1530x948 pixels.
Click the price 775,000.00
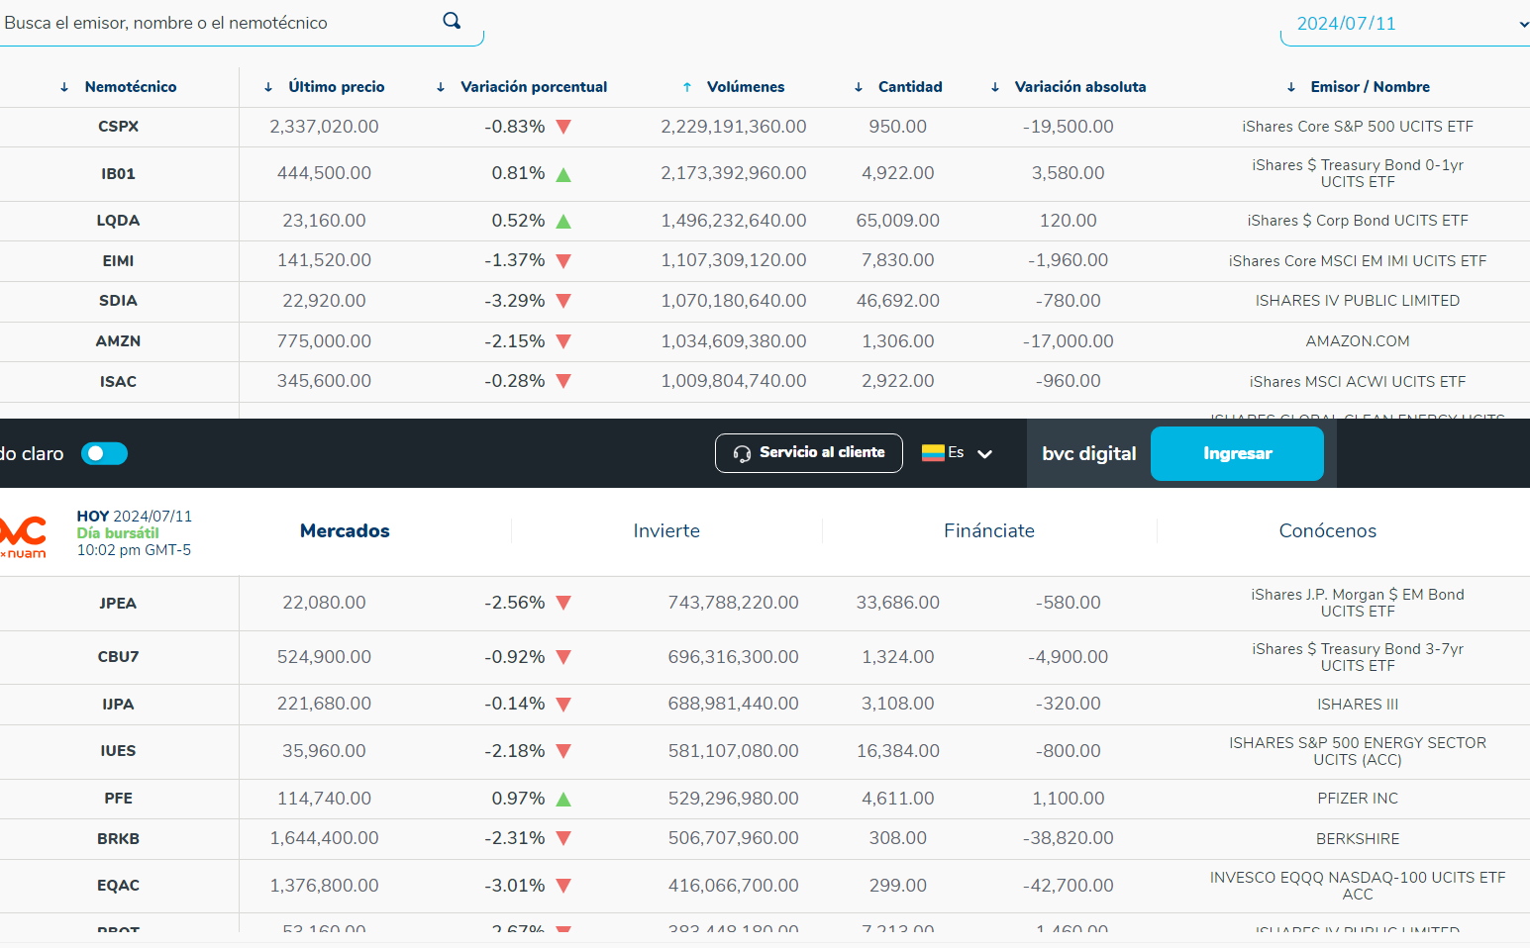[324, 341]
